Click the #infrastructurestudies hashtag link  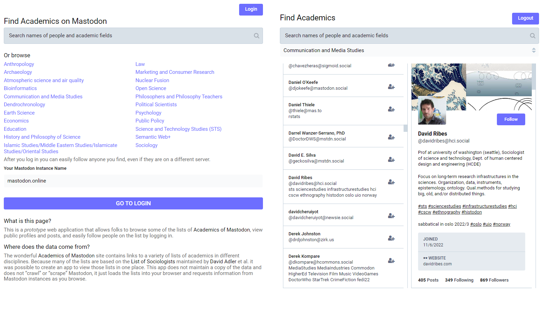(x=484, y=206)
